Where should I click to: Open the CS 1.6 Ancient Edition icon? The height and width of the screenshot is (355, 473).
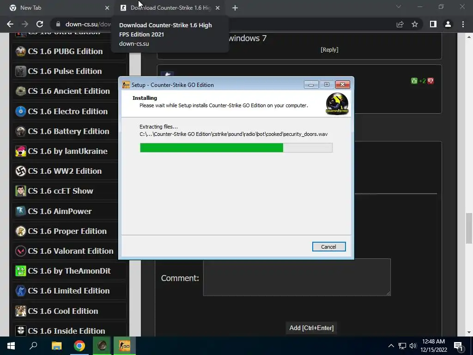coord(20,91)
